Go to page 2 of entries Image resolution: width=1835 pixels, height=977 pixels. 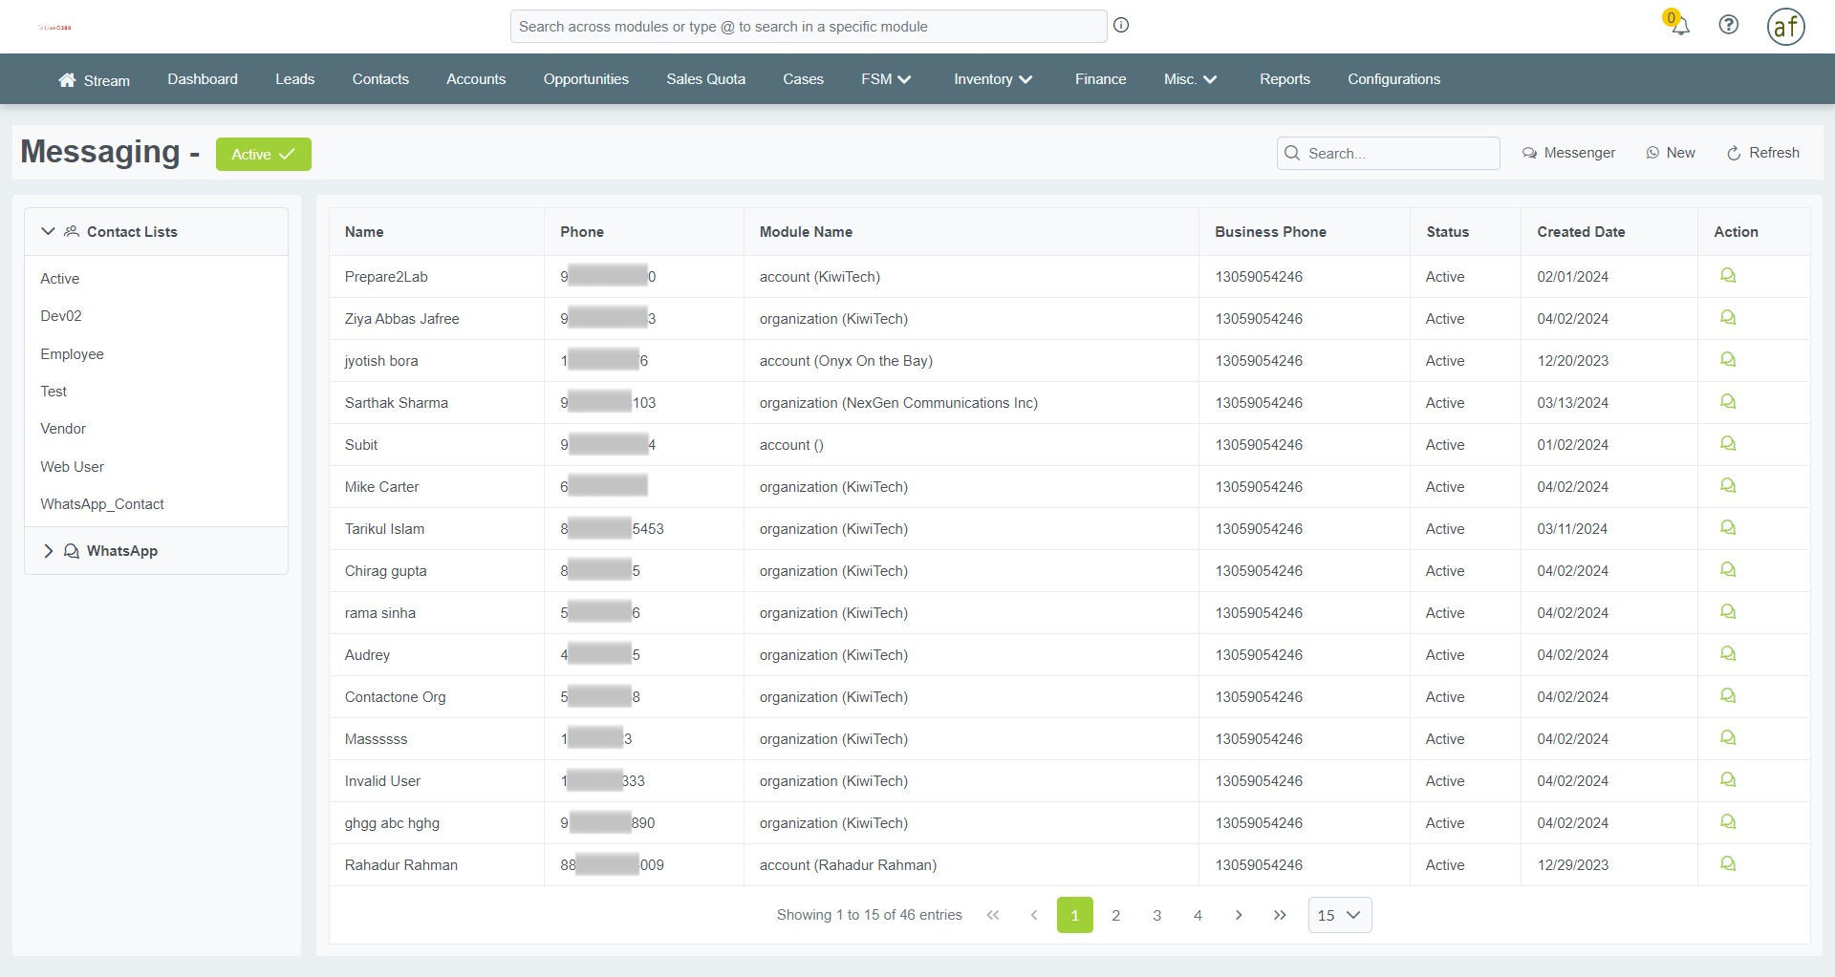point(1115,915)
